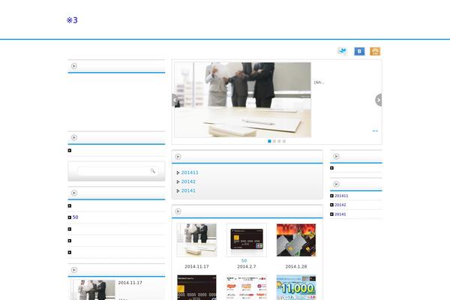Click the 50 link in left sidebar
Image resolution: width=450 pixels, height=300 pixels.
point(75,217)
